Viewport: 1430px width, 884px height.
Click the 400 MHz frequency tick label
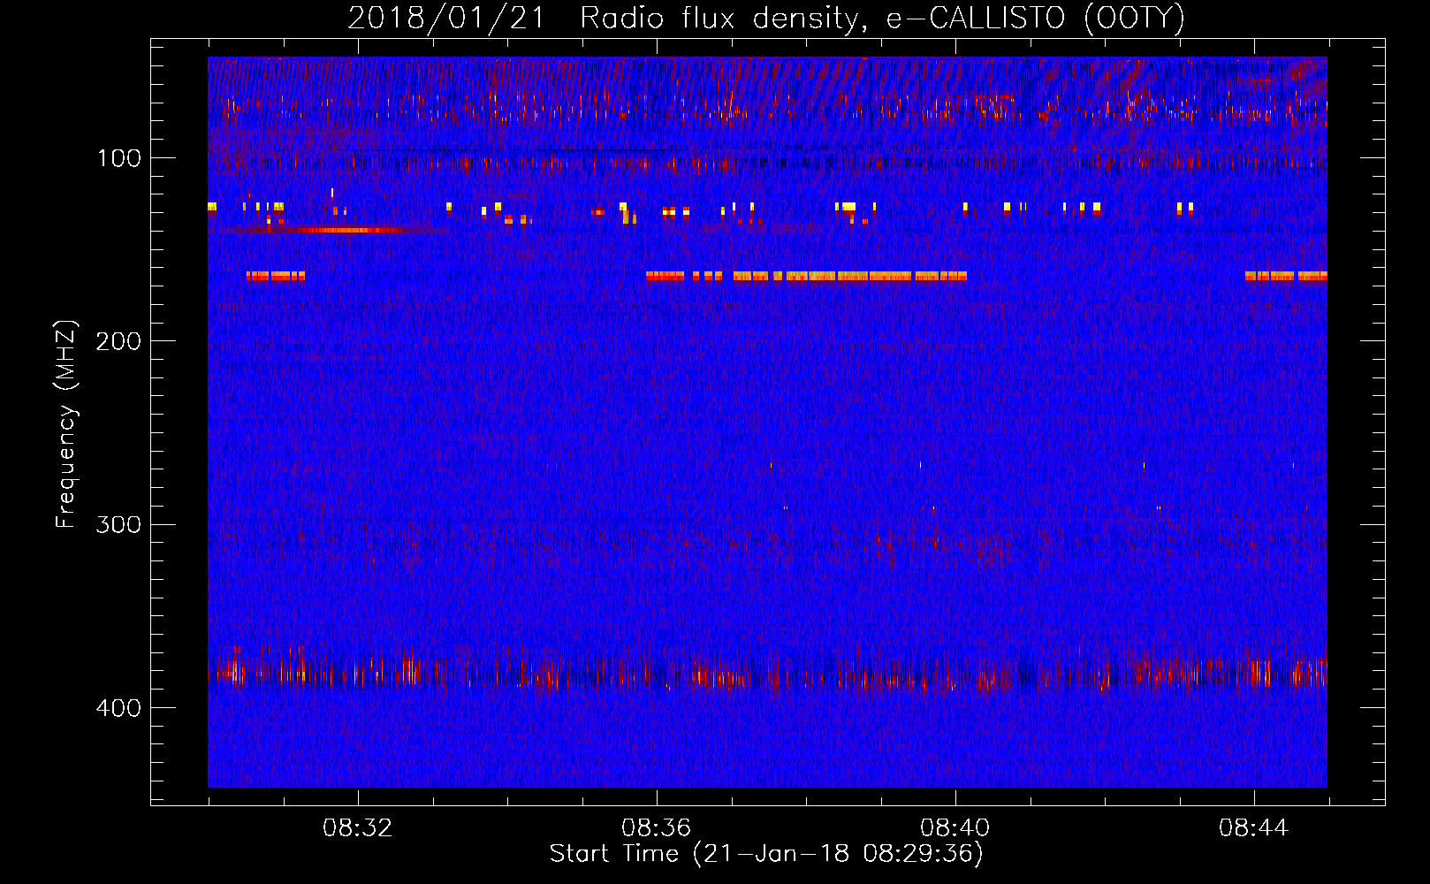point(118,708)
